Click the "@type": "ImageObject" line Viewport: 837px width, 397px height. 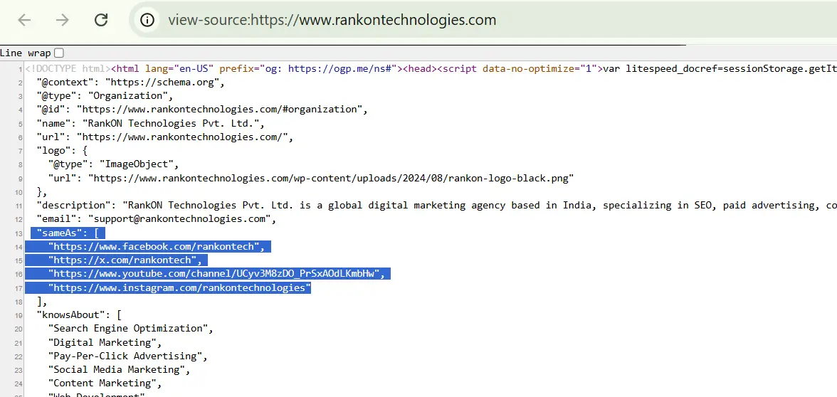[114, 164]
